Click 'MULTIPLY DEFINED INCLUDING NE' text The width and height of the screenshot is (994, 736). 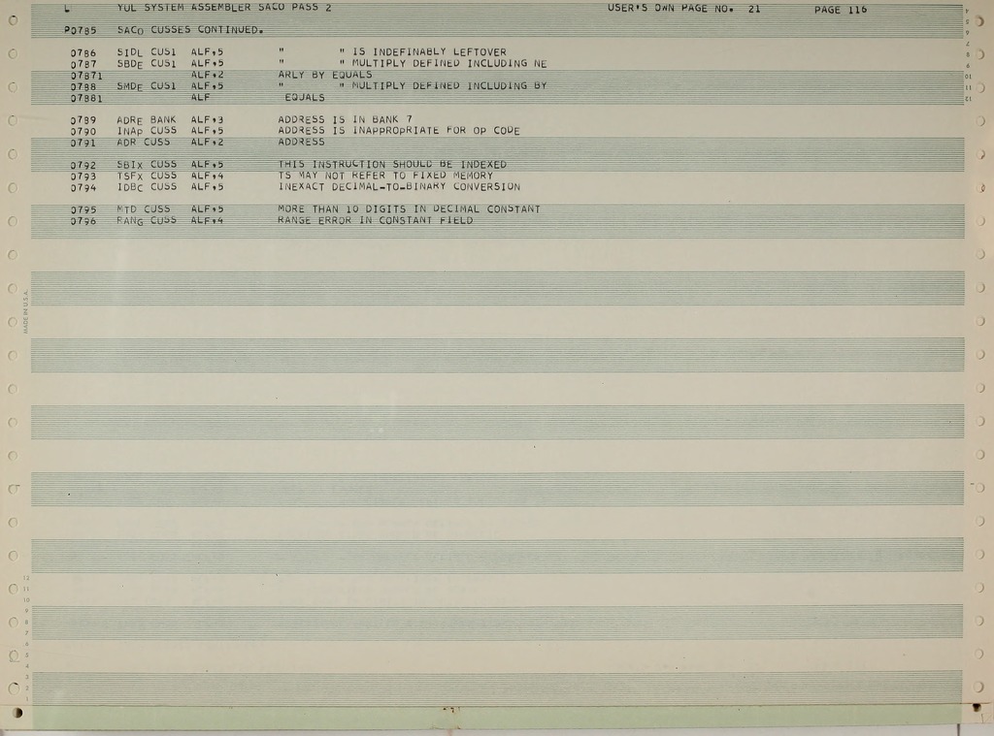(448, 63)
